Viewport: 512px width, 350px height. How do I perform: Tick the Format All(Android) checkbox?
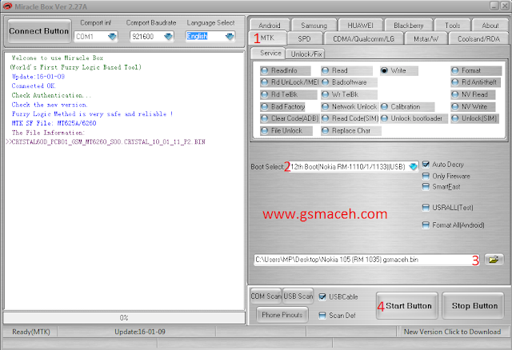pyautogui.click(x=426, y=225)
